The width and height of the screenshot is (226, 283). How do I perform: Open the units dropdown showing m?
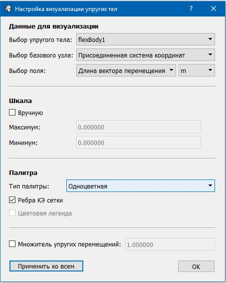(197, 70)
